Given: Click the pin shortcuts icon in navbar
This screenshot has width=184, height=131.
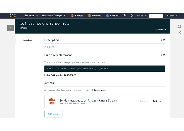Looking at the screenshot, I should click(125, 15).
